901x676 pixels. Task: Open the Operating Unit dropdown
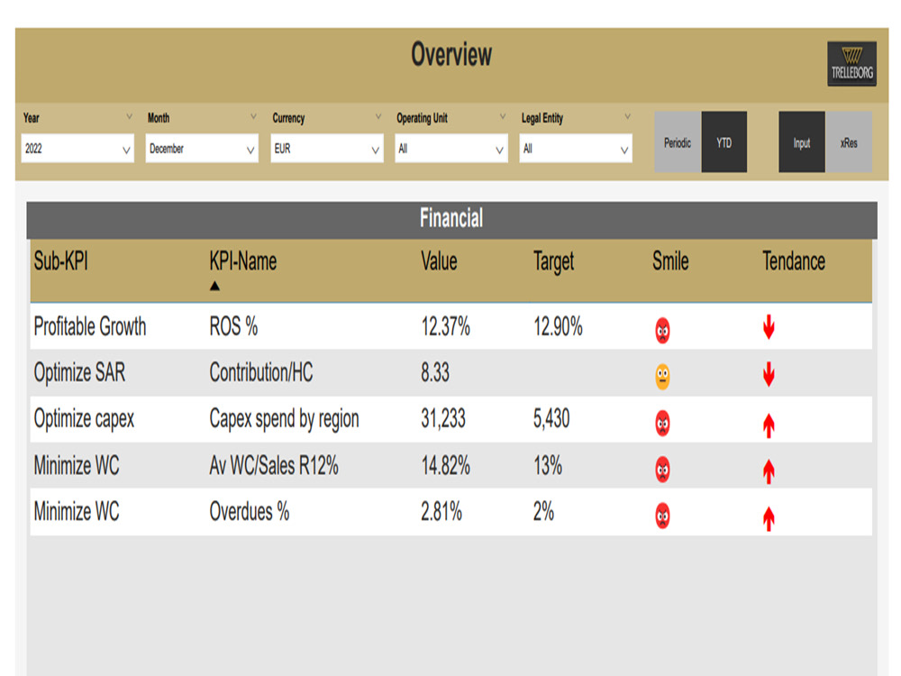point(450,149)
